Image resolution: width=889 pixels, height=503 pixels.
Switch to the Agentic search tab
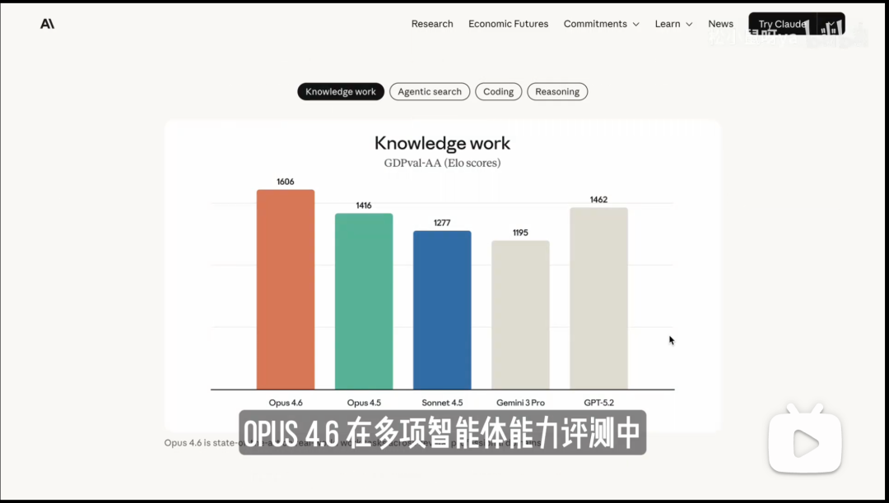[x=430, y=92]
